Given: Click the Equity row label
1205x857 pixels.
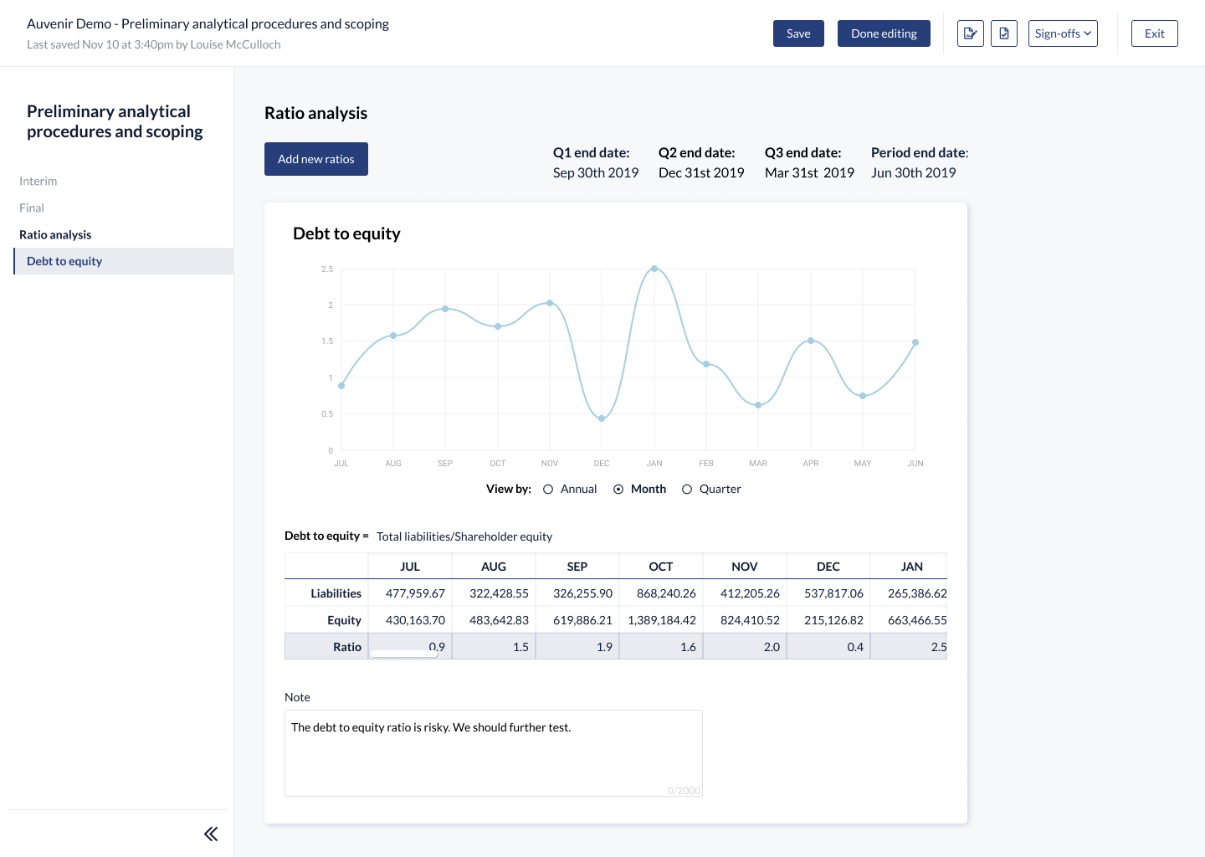Looking at the screenshot, I should tap(344, 620).
